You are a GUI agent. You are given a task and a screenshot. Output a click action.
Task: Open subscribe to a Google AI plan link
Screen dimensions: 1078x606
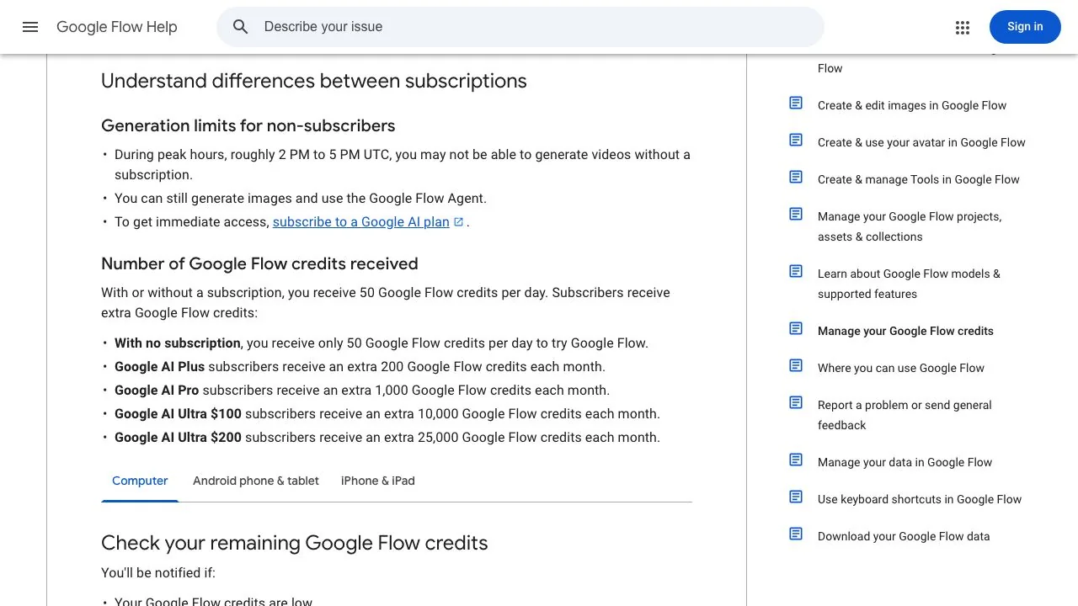point(361,222)
